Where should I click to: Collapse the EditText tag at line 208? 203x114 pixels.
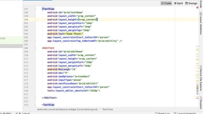(x=35, y=48)
